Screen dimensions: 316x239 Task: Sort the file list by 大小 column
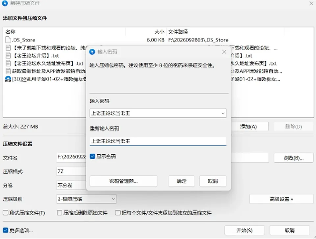tap(146, 32)
